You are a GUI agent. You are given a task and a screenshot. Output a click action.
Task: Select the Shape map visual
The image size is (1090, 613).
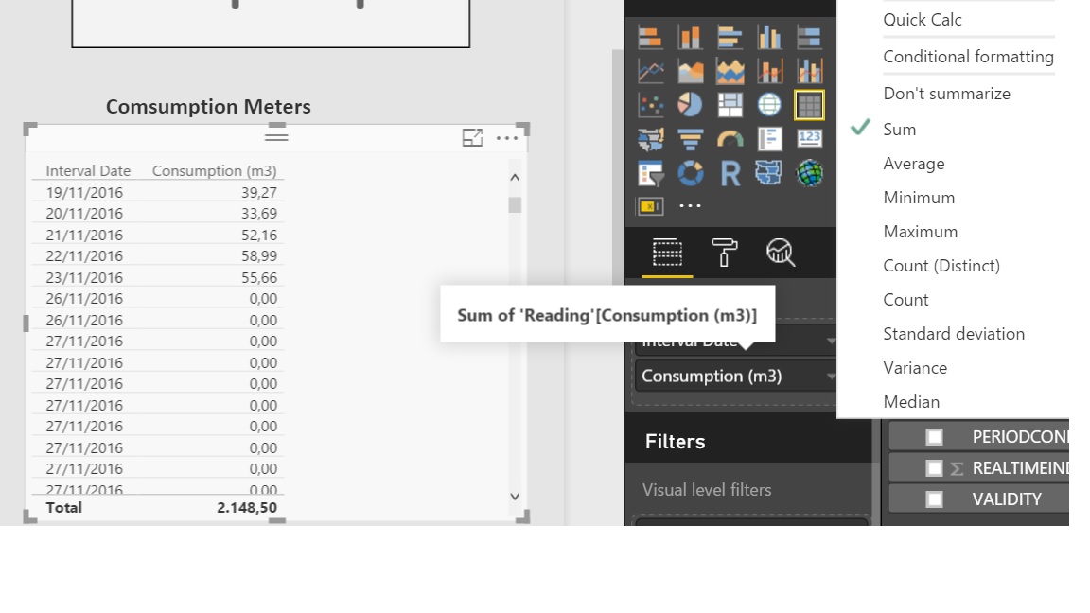point(769,173)
